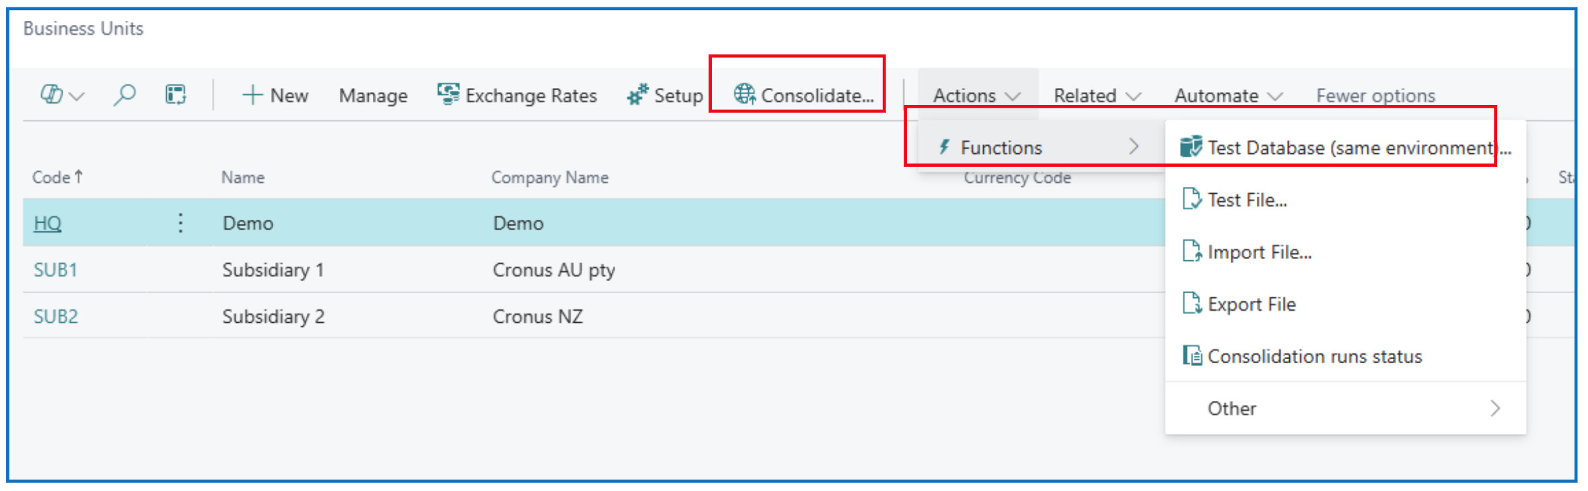Expand the Related dropdown menu
Image resolution: width=1588 pixels, height=491 pixels.
coord(1097,96)
